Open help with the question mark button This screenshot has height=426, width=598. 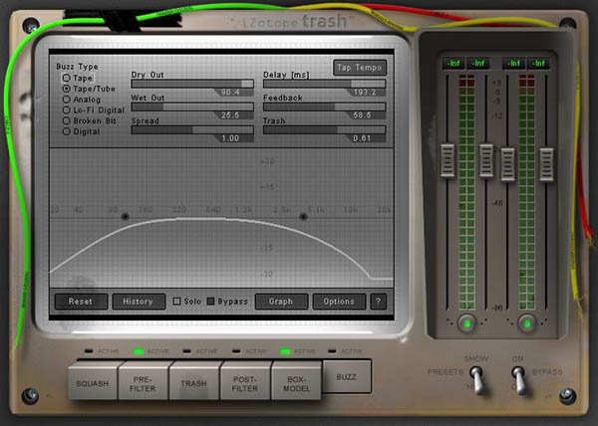pos(379,302)
